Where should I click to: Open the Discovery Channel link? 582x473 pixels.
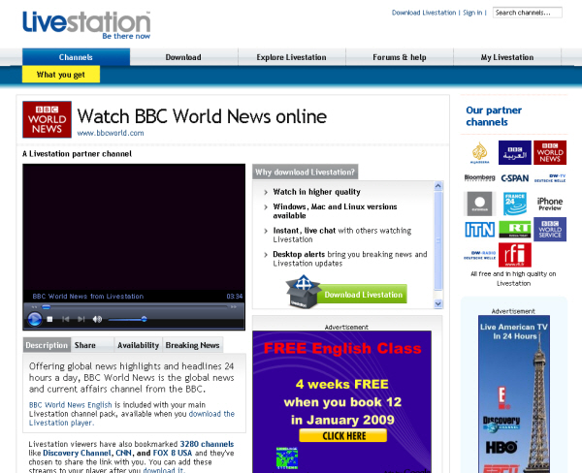(x=77, y=453)
